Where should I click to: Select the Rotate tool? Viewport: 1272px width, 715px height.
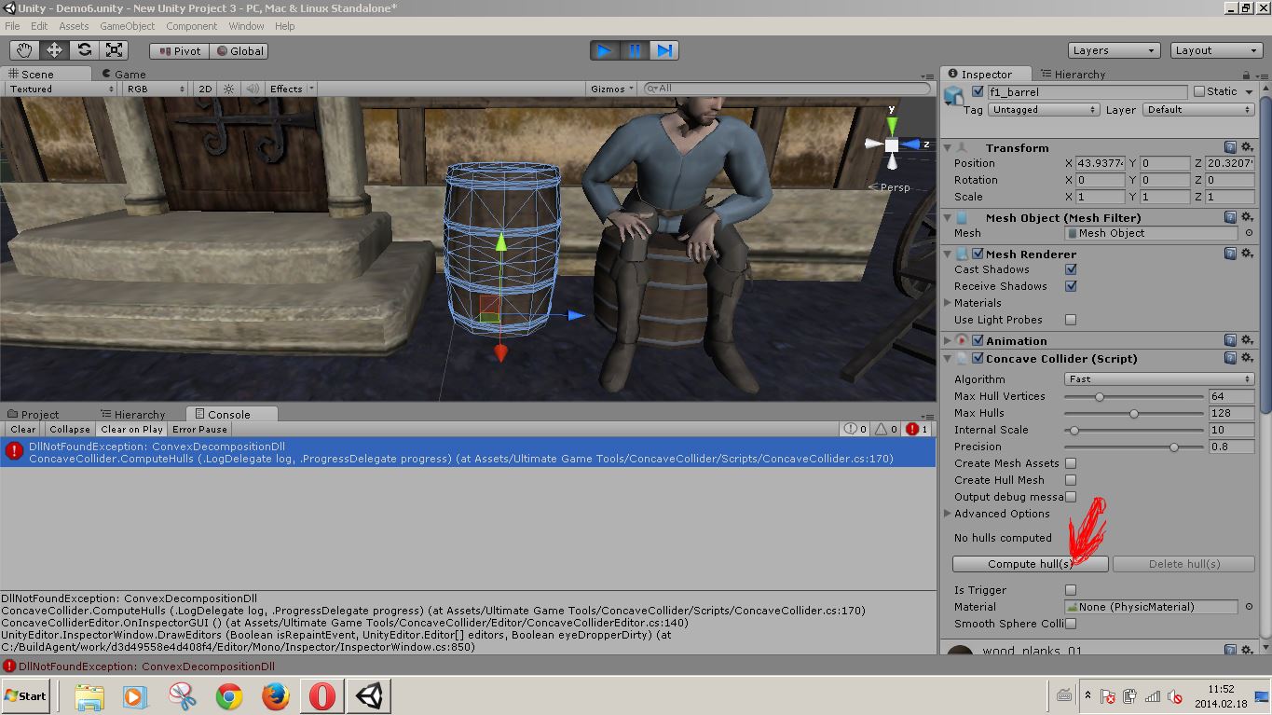pos(84,50)
